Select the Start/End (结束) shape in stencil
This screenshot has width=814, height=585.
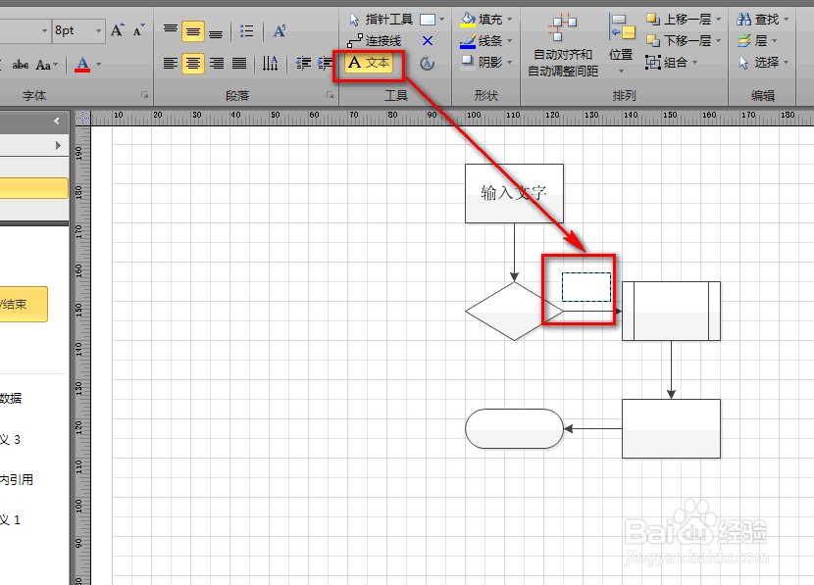tap(24, 305)
